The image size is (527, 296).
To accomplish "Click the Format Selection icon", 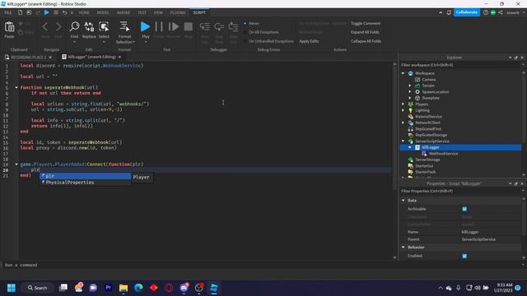I will click(x=124, y=27).
